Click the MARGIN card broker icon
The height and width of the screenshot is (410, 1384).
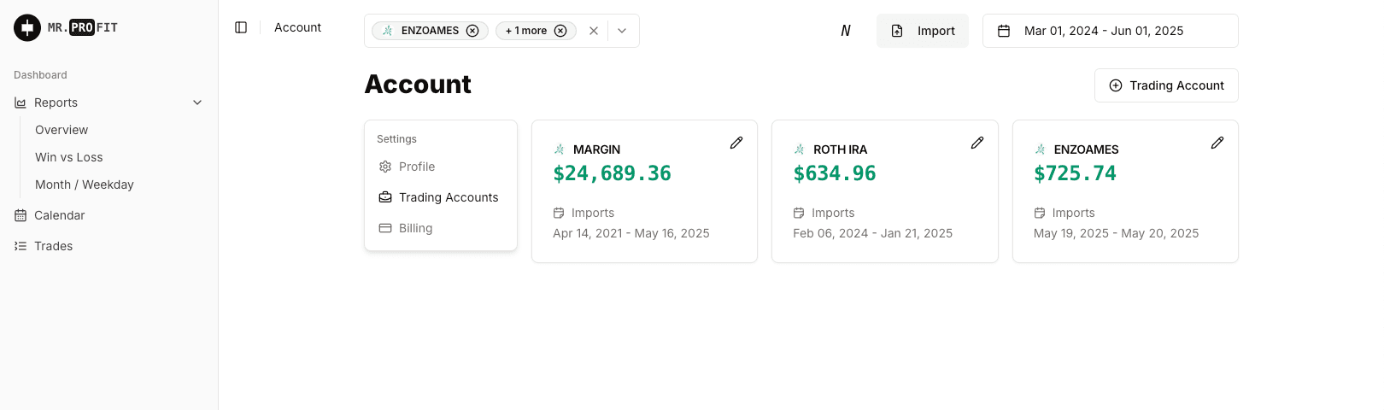click(560, 149)
